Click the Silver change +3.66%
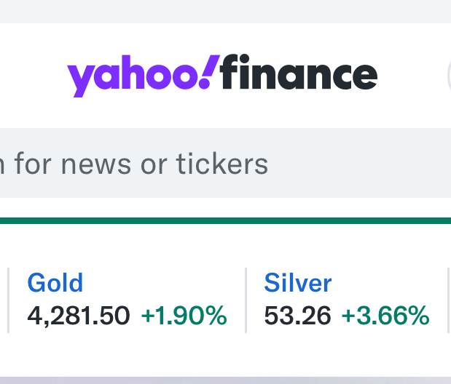This screenshot has height=384, width=451. click(x=385, y=316)
